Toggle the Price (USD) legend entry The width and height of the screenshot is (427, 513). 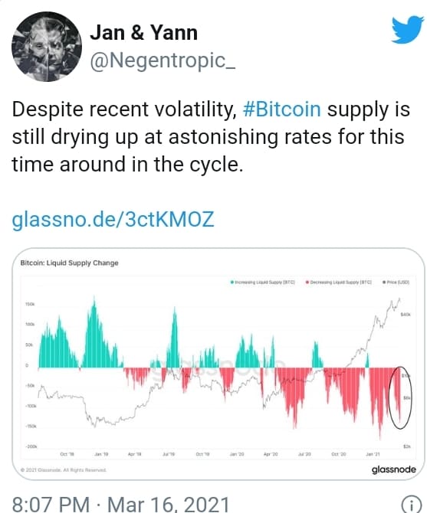pos(396,282)
